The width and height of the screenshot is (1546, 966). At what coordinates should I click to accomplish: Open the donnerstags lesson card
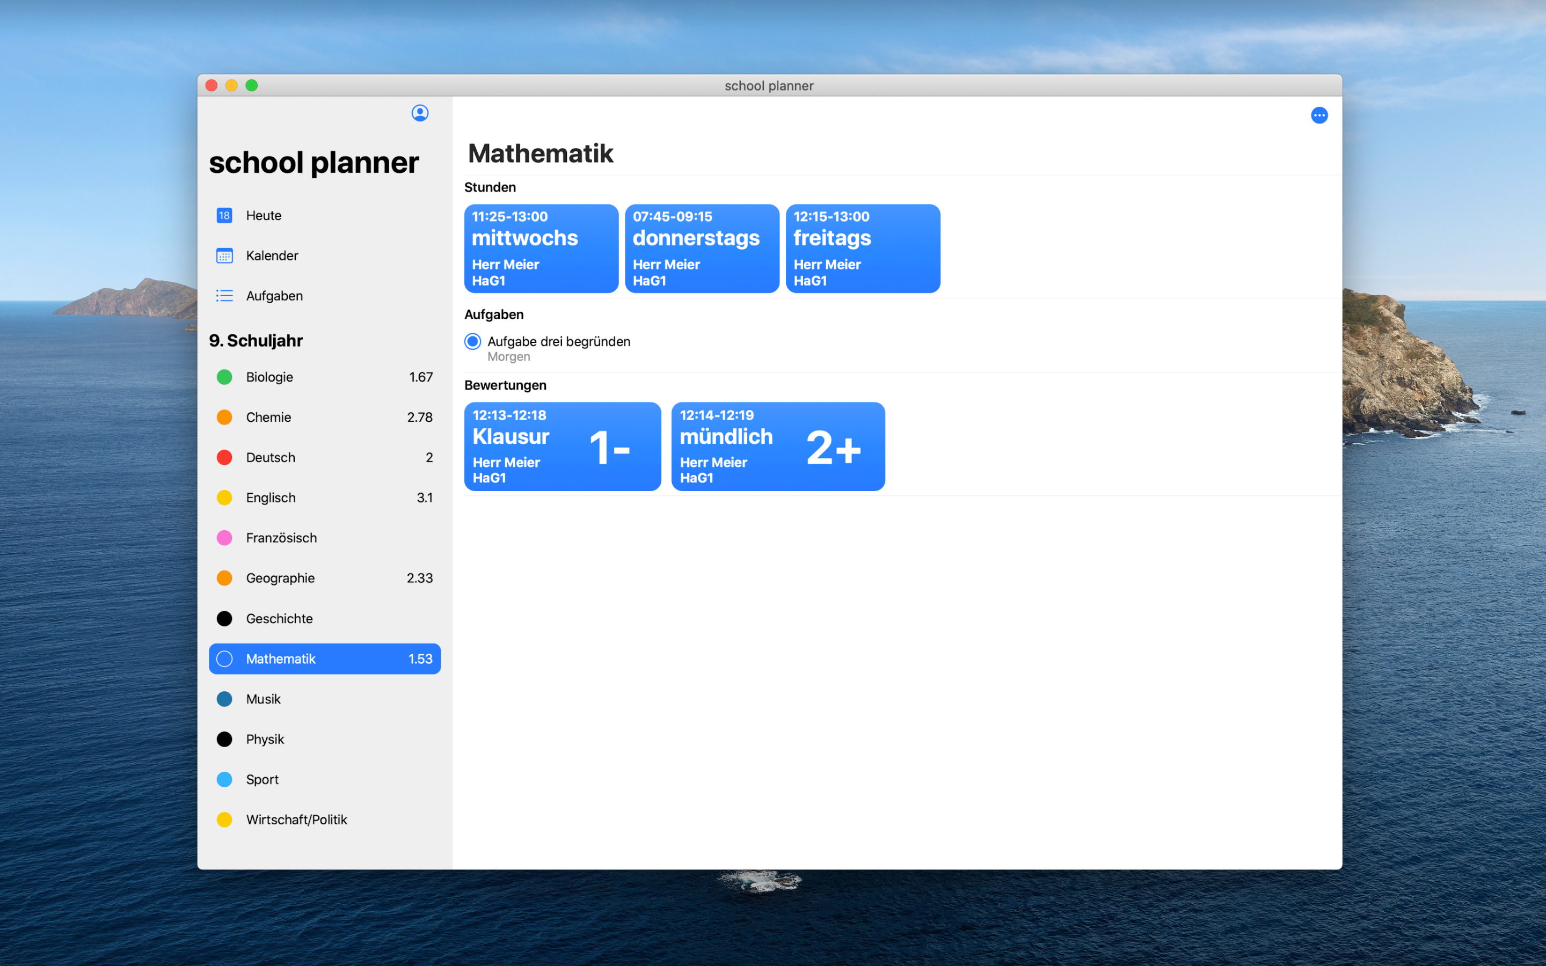[x=702, y=248]
